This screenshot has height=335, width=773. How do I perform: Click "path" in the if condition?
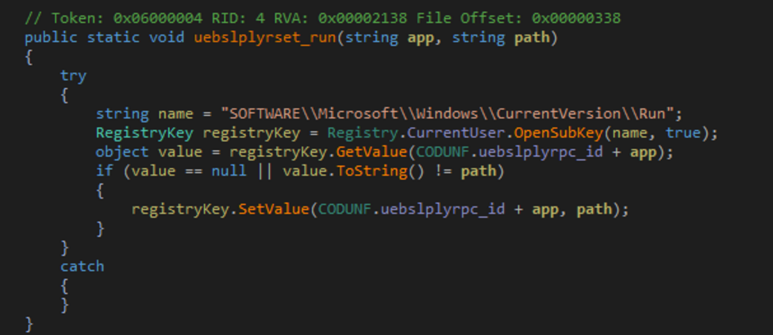[x=479, y=172]
